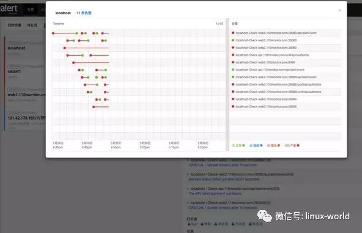Close the localhost timeline dialog
The image size is (362, 233).
[340, 10]
